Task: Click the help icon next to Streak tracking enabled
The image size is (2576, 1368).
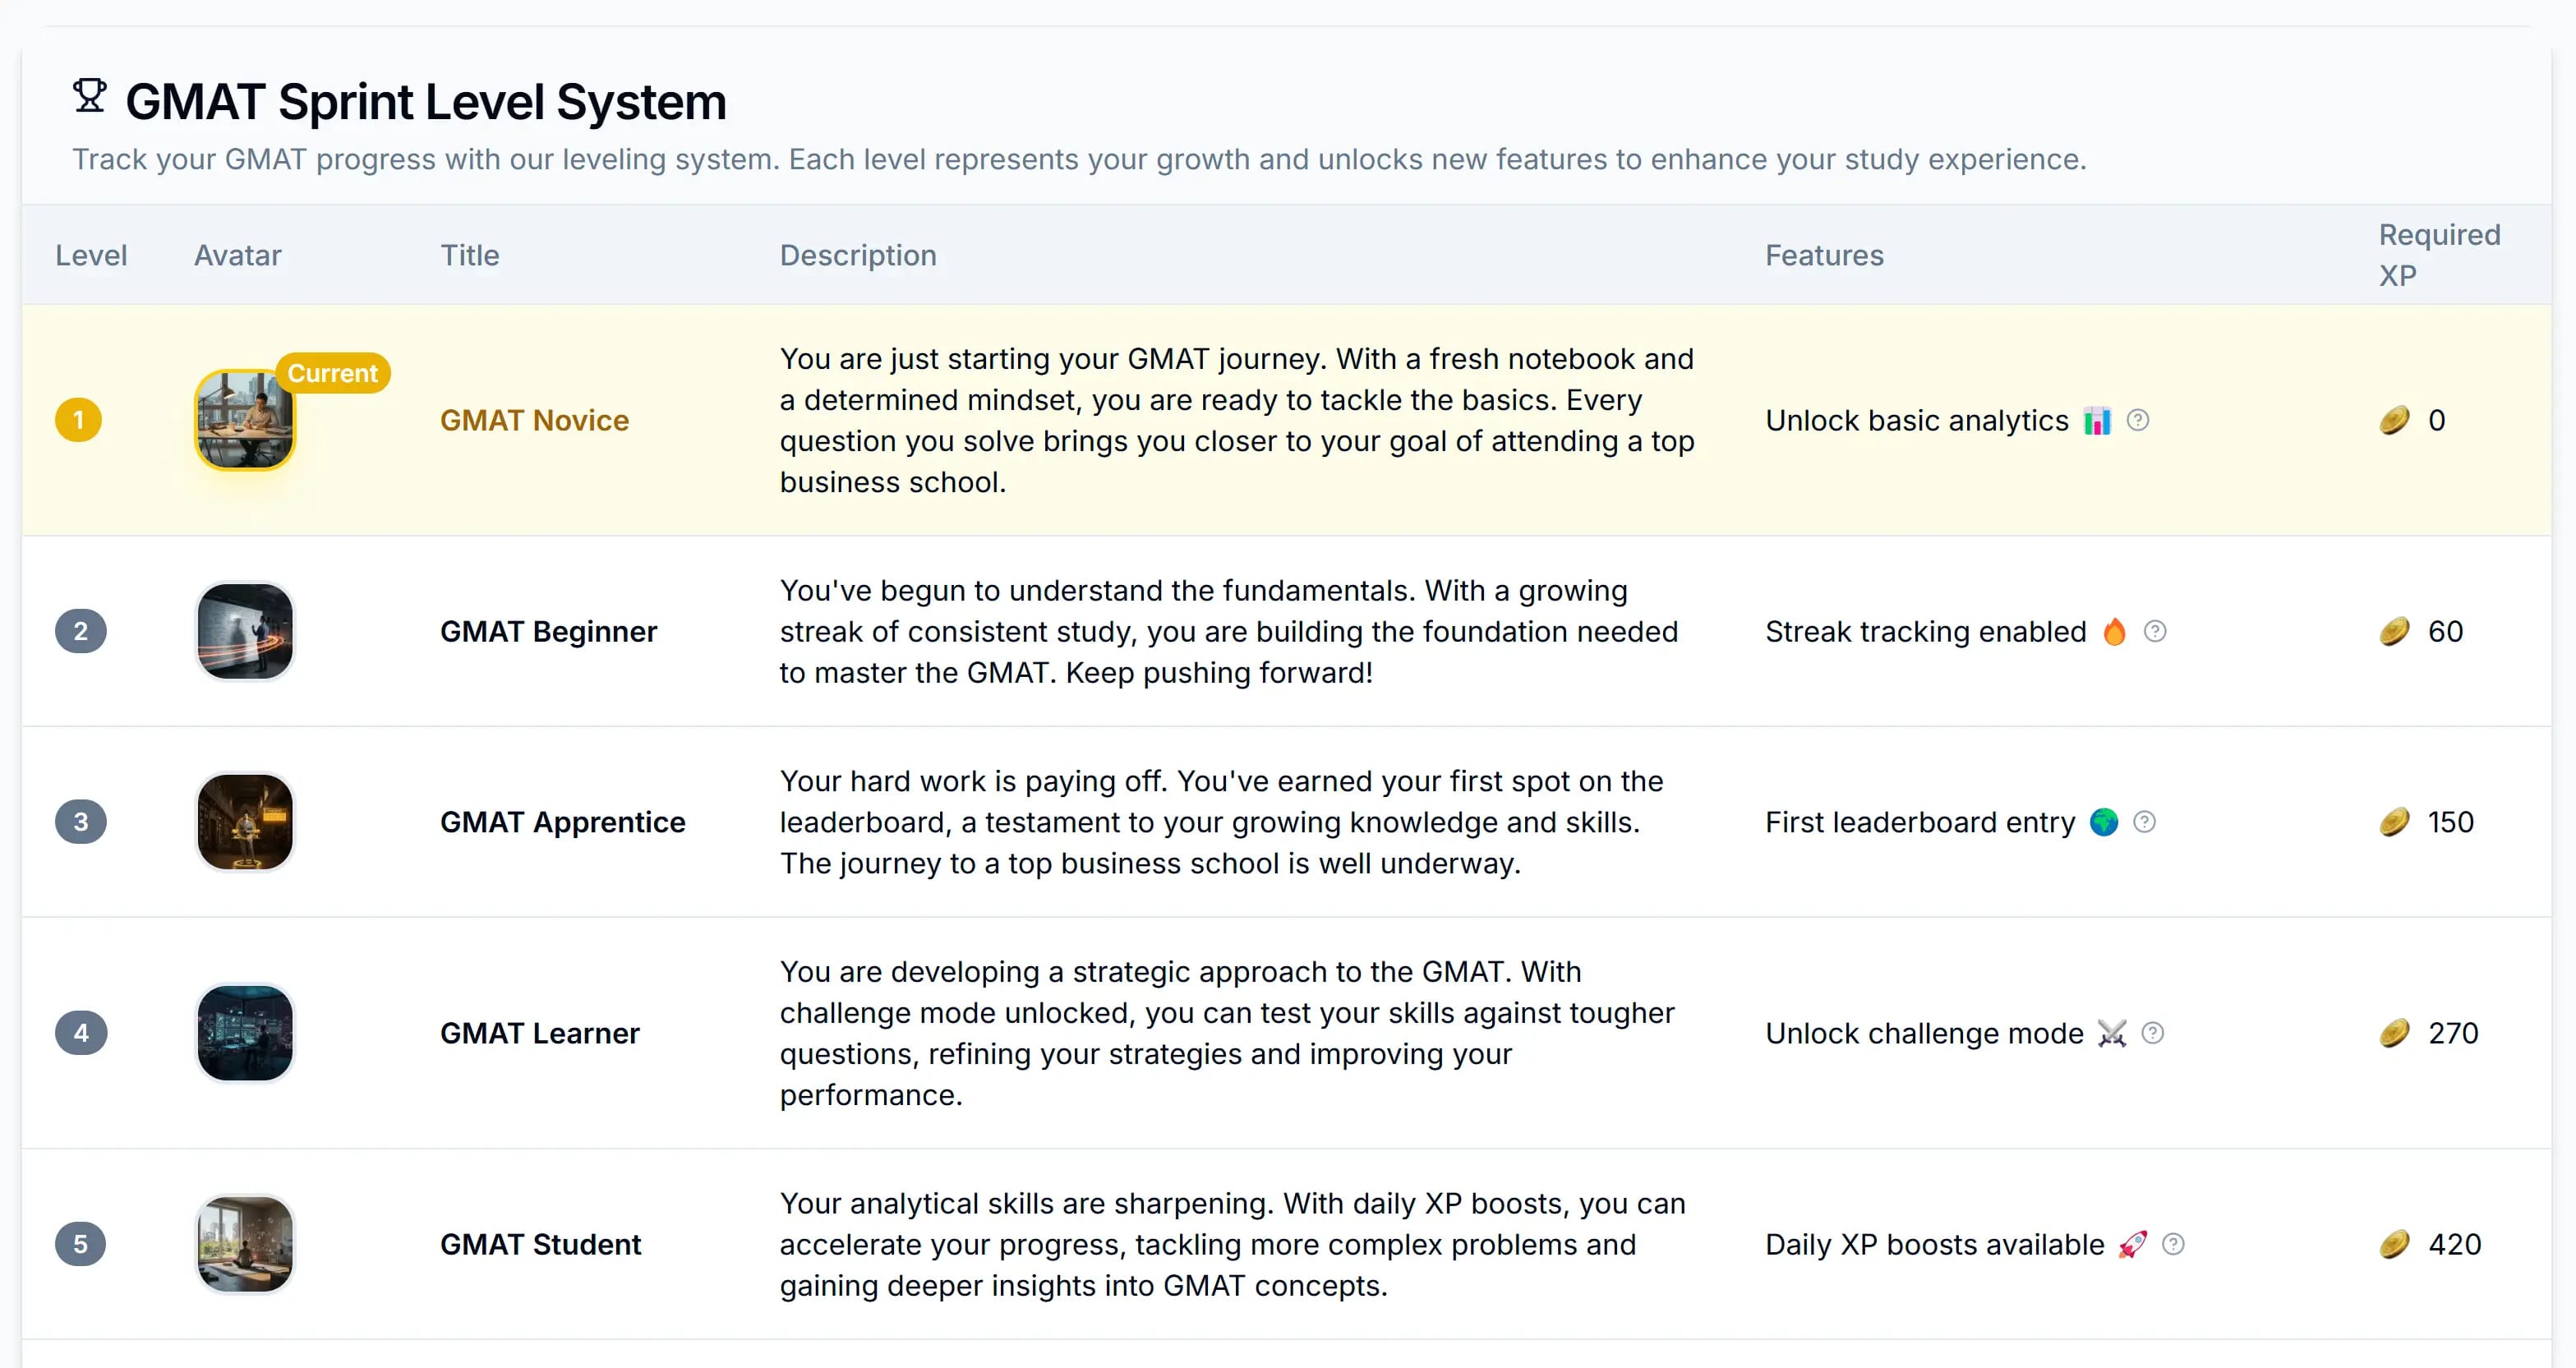Action: click(x=2155, y=631)
